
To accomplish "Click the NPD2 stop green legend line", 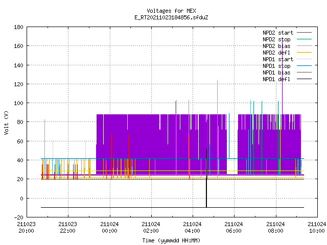I will tap(304, 39).
